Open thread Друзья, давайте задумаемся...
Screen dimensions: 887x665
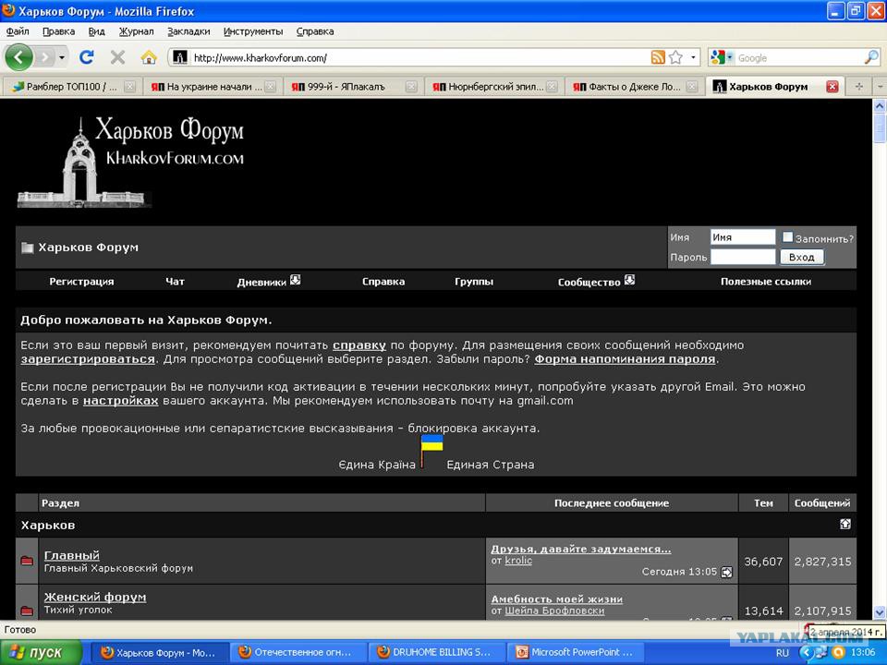point(581,549)
